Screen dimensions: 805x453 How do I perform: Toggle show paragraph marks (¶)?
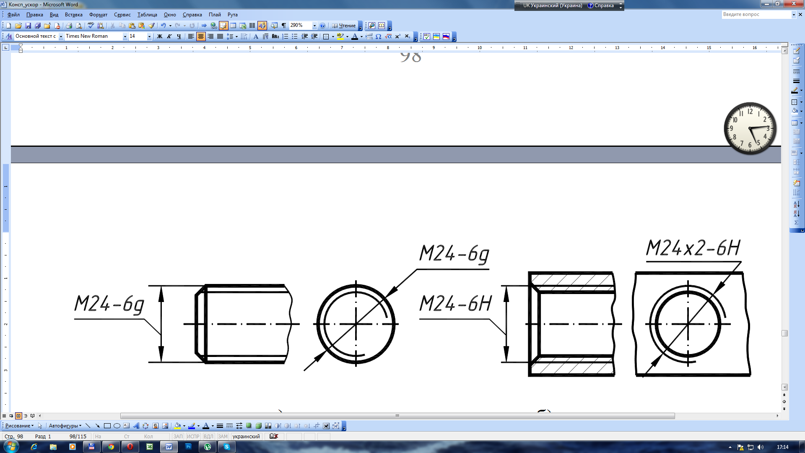pyautogui.click(x=284, y=26)
